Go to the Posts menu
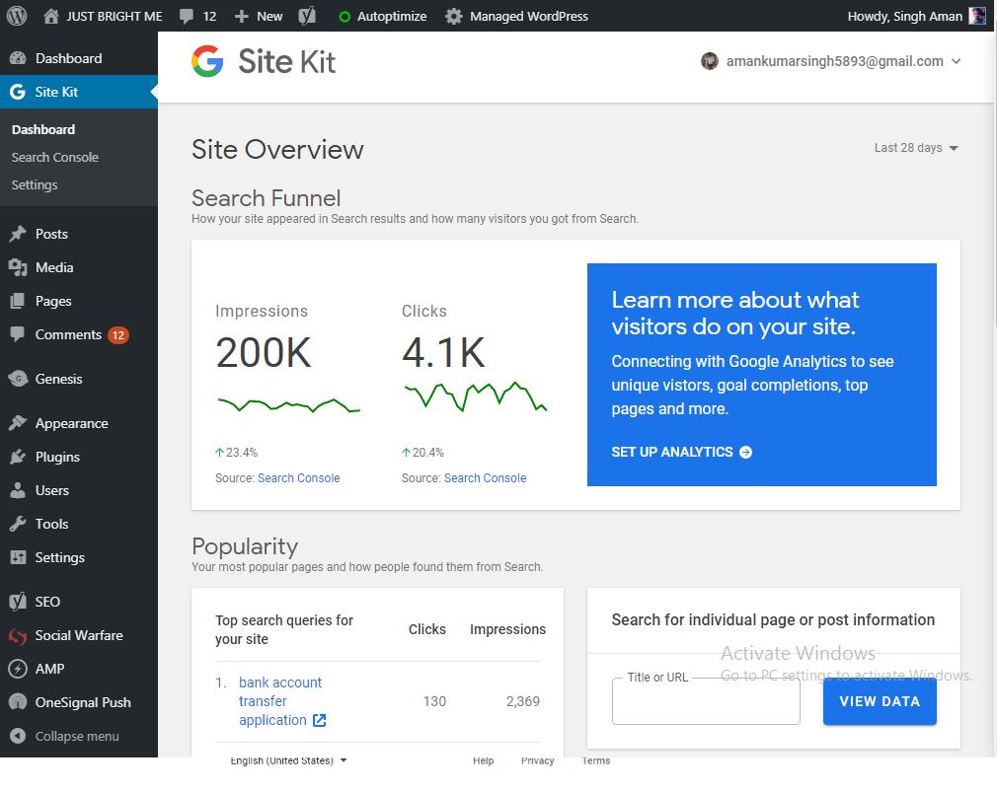997x791 pixels. click(x=51, y=234)
